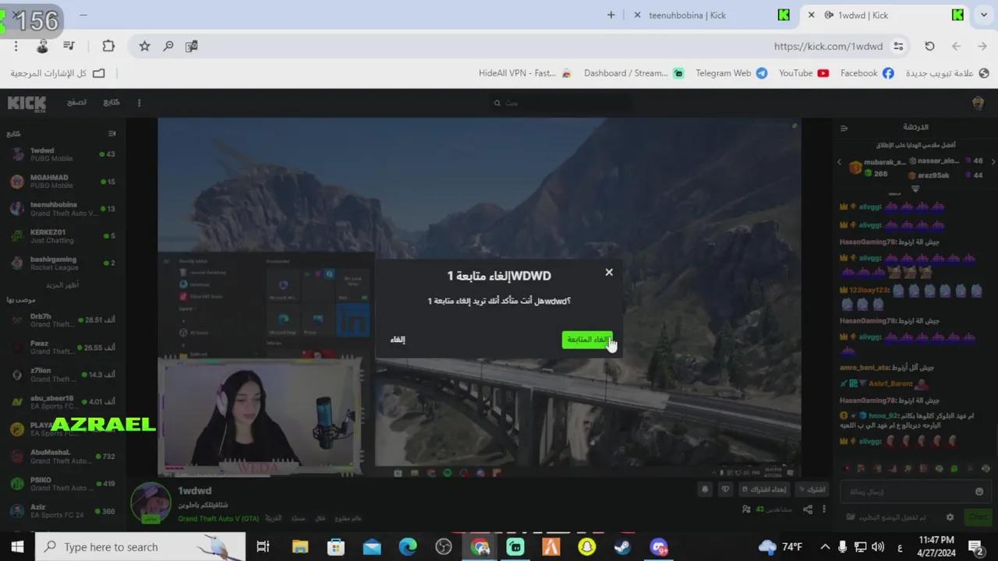
Task: Close the unfollow 1WDWD dialog
Action: click(609, 272)
